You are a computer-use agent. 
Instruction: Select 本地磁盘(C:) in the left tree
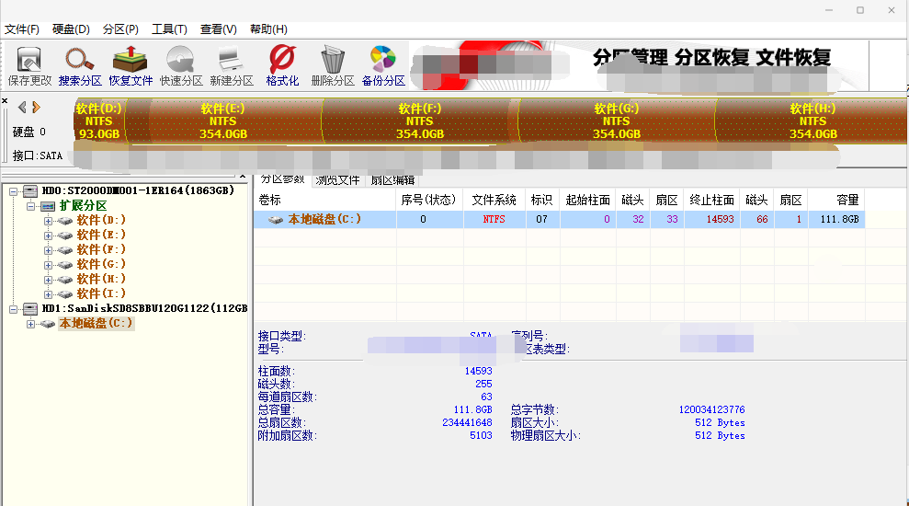97,323
